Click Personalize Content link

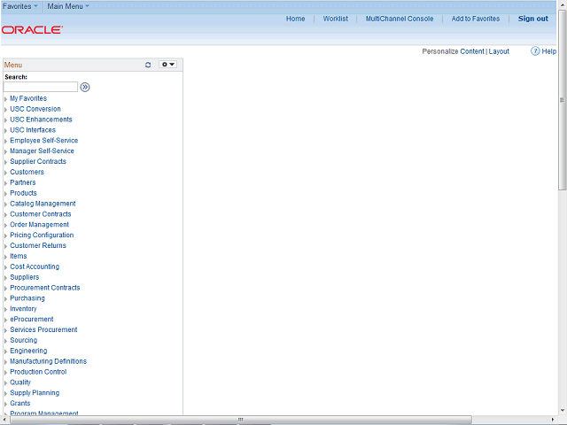(453, 51)
